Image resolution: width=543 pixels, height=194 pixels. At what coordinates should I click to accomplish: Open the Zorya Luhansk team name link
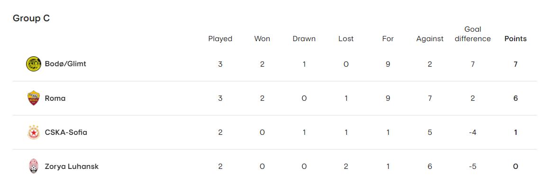coord(72,167)
